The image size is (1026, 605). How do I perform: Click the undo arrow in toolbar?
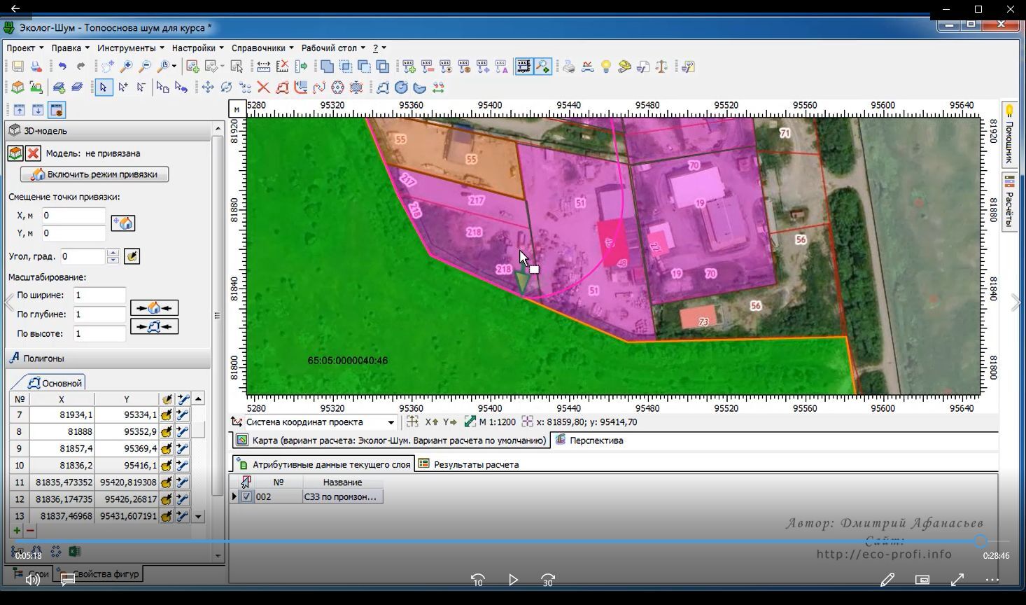coord(62,67)
